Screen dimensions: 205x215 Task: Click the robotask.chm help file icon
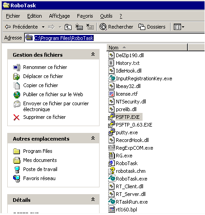click(x=112, y=171)
